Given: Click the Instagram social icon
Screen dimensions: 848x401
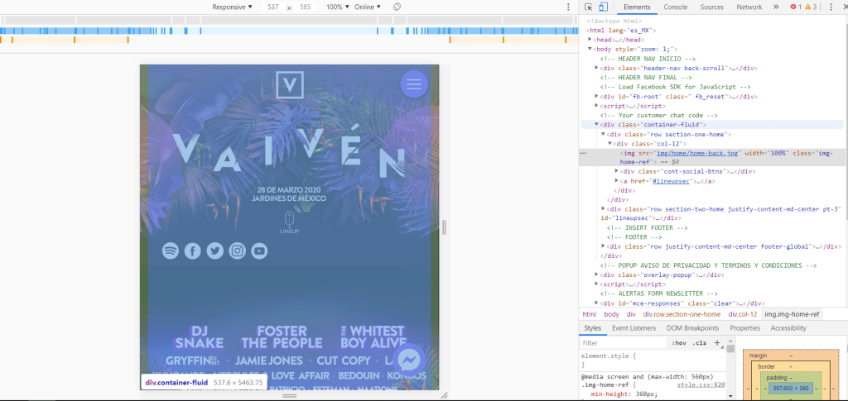Looking at the screenshot, I should click(x=238, y=251).
